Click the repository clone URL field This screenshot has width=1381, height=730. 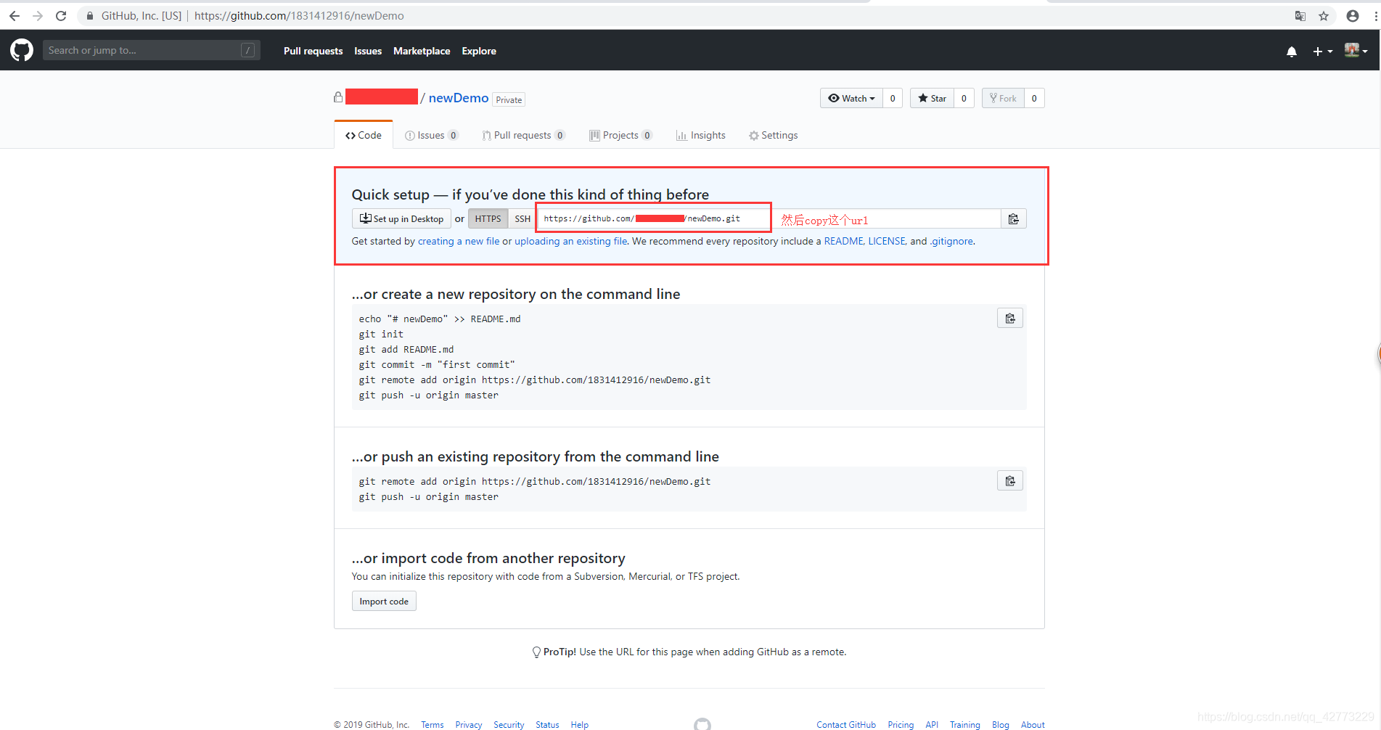point(769,218)
